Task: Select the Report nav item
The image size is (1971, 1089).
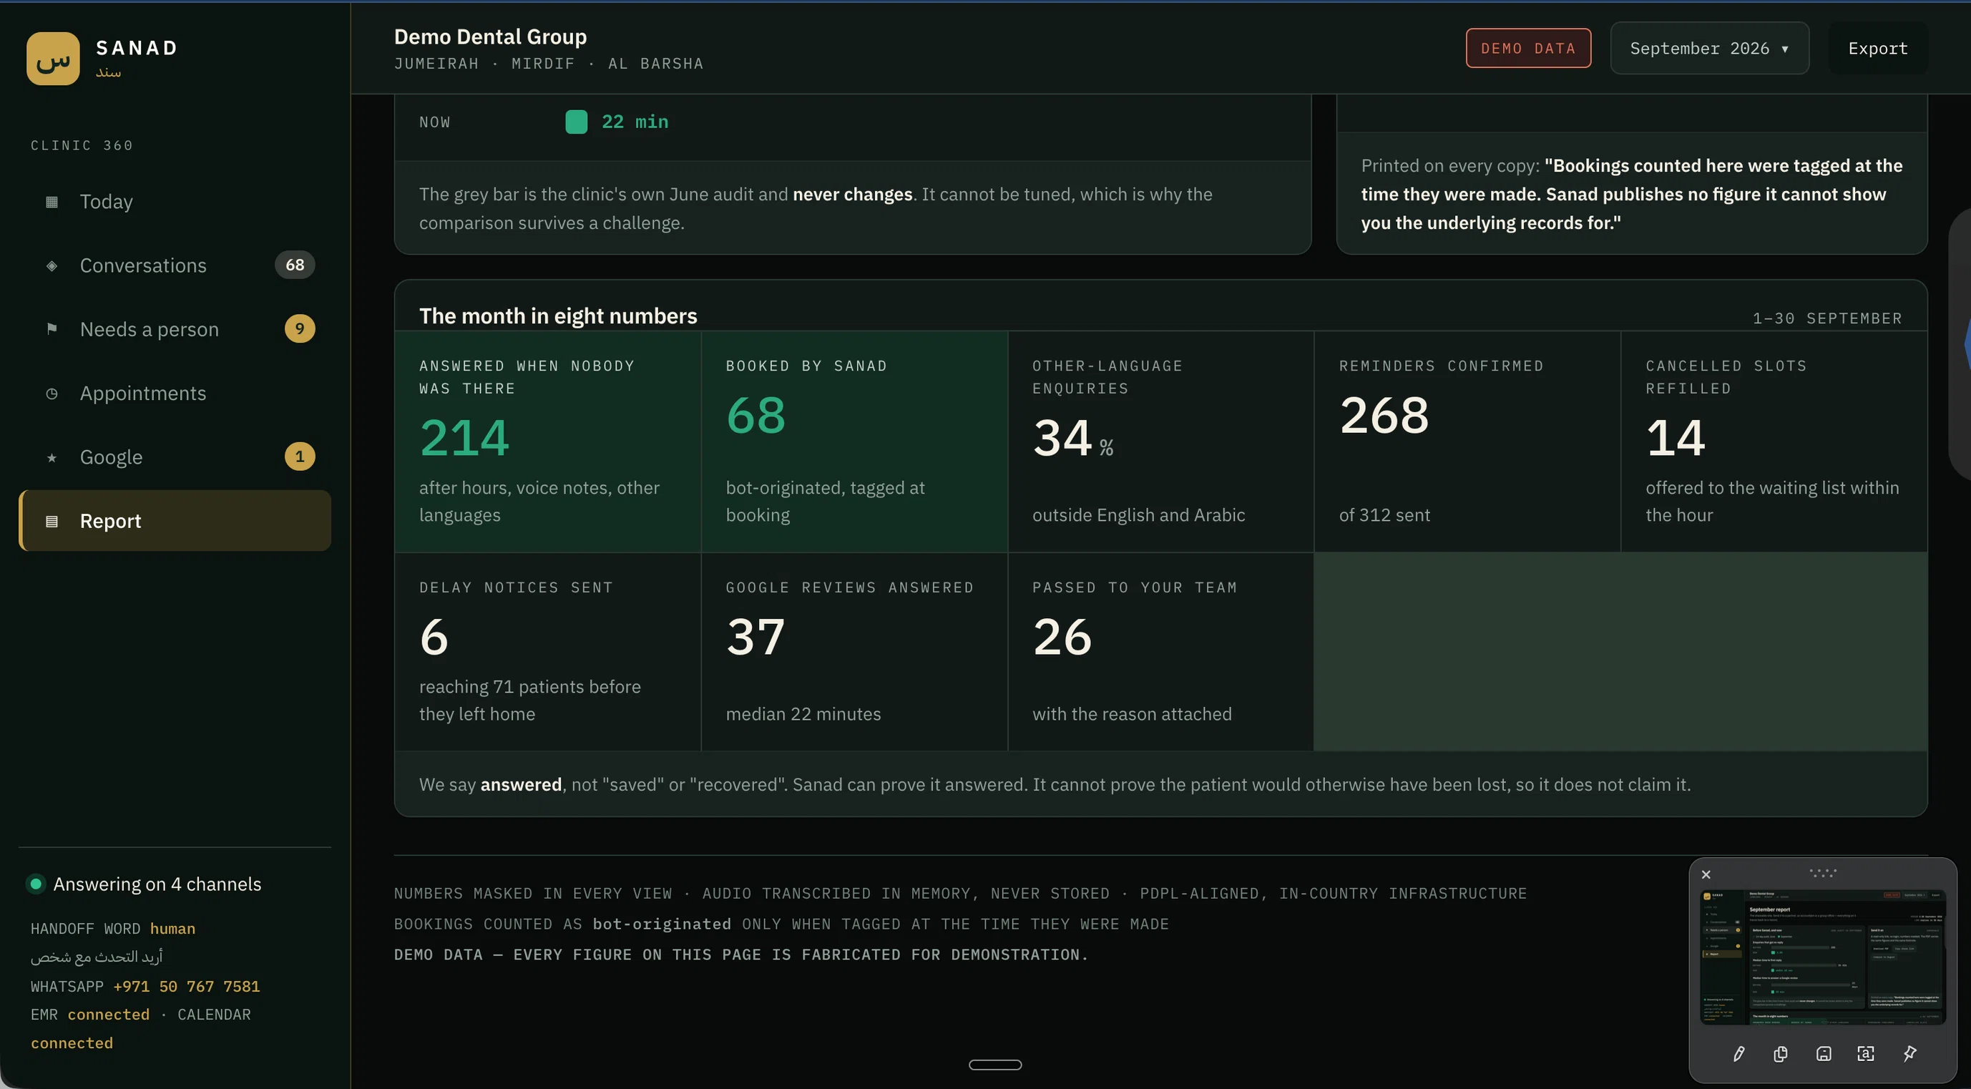Action: 175,521
